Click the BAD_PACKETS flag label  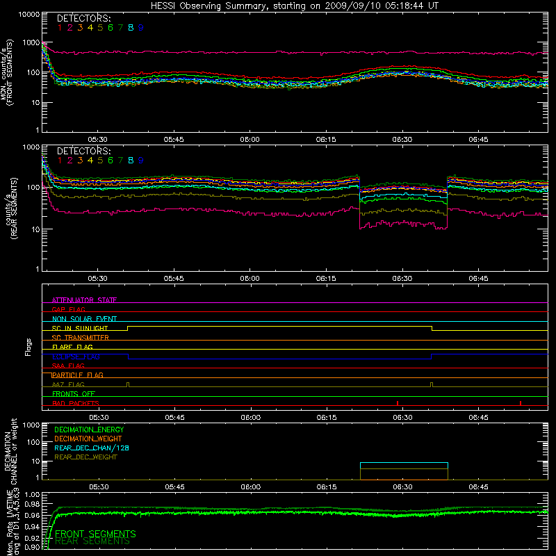pos(76,403)
